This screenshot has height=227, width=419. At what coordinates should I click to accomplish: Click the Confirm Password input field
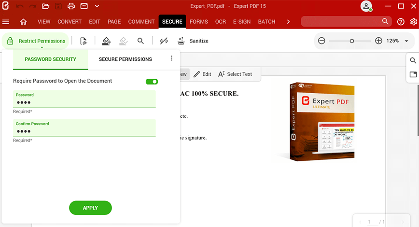point(84,128)
